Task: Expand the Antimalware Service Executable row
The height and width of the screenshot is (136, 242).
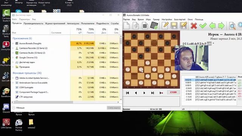Action: pos(13,83)
